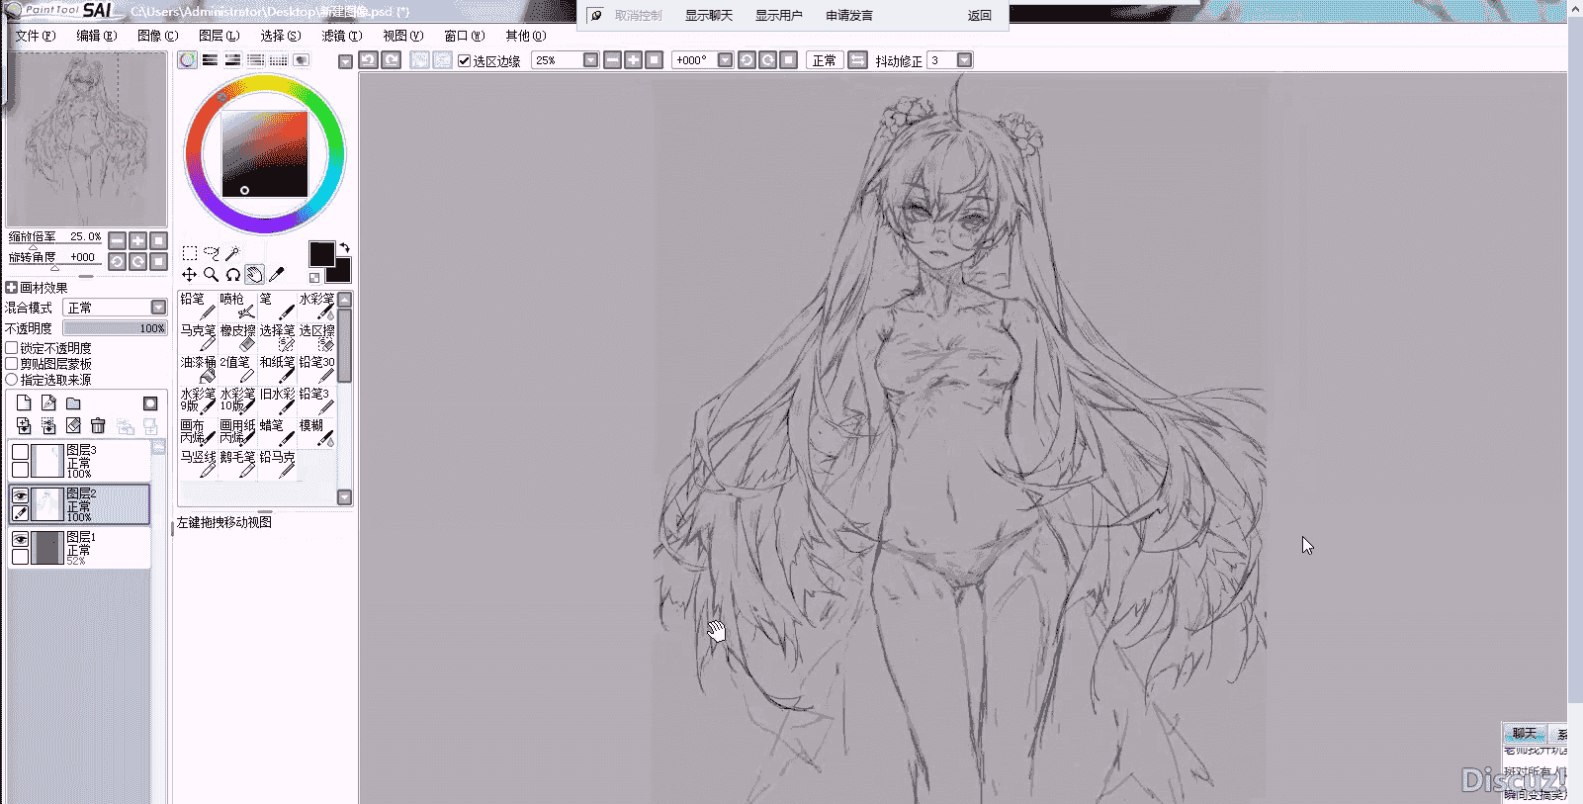
Task: Activate the rectangular selection tool
Action: [x=190, y=253]
